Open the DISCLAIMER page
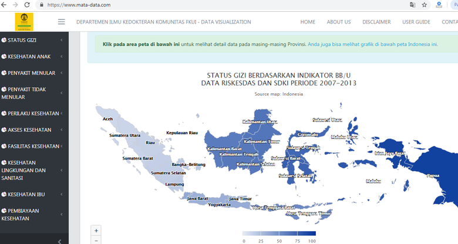 click(x=376, y=22)
